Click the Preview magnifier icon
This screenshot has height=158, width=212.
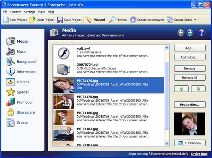[x=112, y=20]
